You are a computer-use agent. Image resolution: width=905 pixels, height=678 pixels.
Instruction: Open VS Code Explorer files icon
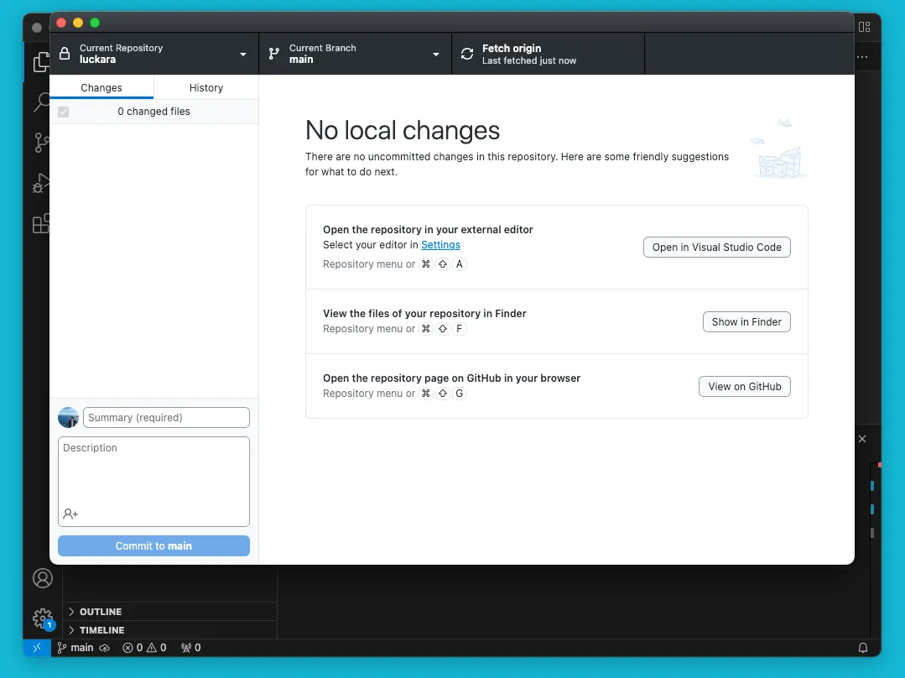tap(40, 63)
